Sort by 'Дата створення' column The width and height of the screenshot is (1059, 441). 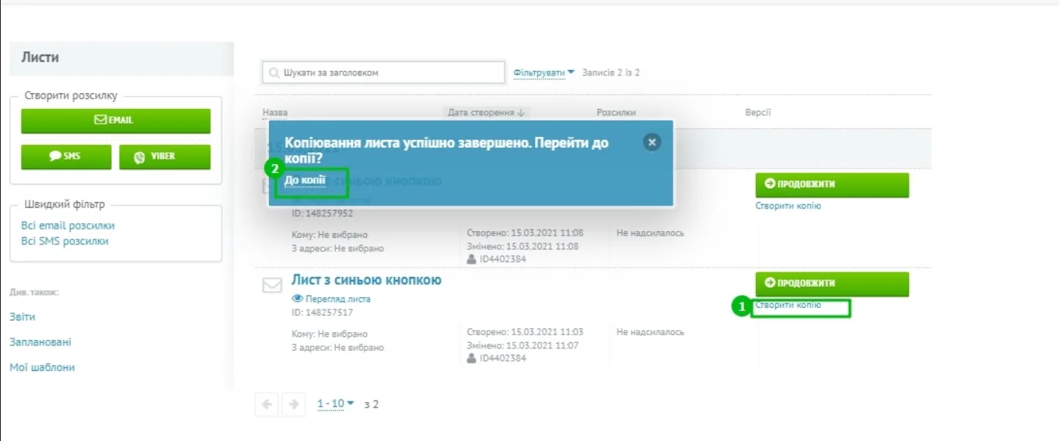[x=487, y=113]
